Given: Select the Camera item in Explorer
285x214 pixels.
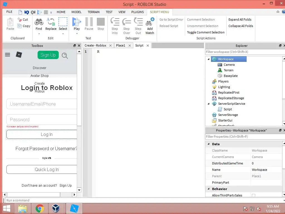Looking at the screenshot, I should 229,65.
